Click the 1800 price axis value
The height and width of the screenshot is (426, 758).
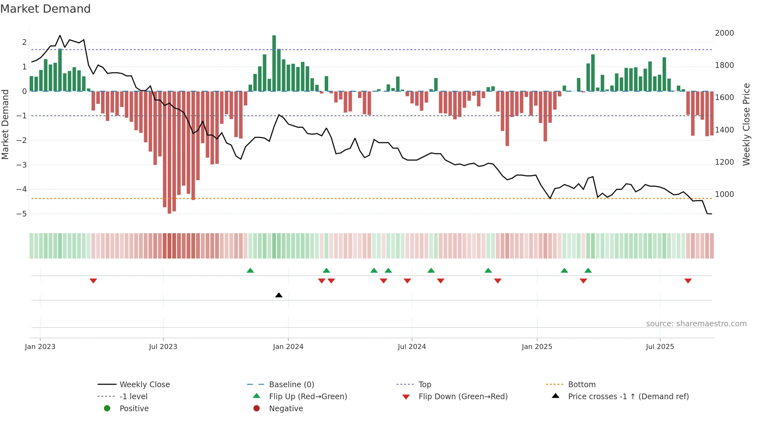tap(725, 65)
